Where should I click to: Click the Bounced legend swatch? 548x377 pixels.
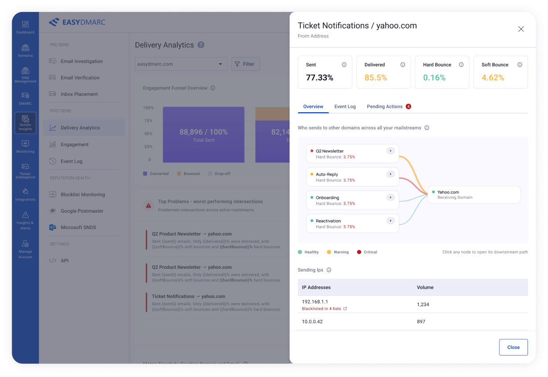pyautogui.click(x=179, y=173)
